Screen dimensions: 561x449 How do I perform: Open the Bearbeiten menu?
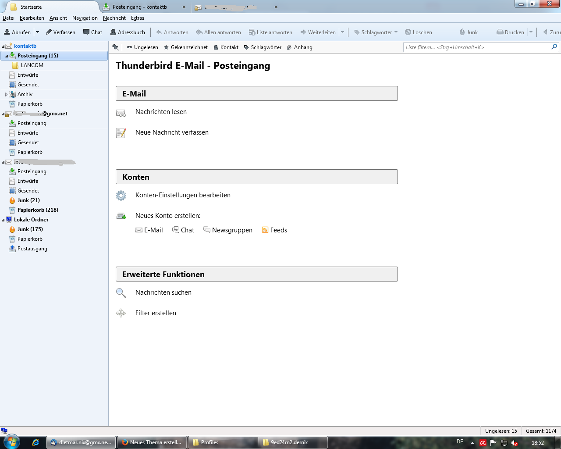pos(32,18)
